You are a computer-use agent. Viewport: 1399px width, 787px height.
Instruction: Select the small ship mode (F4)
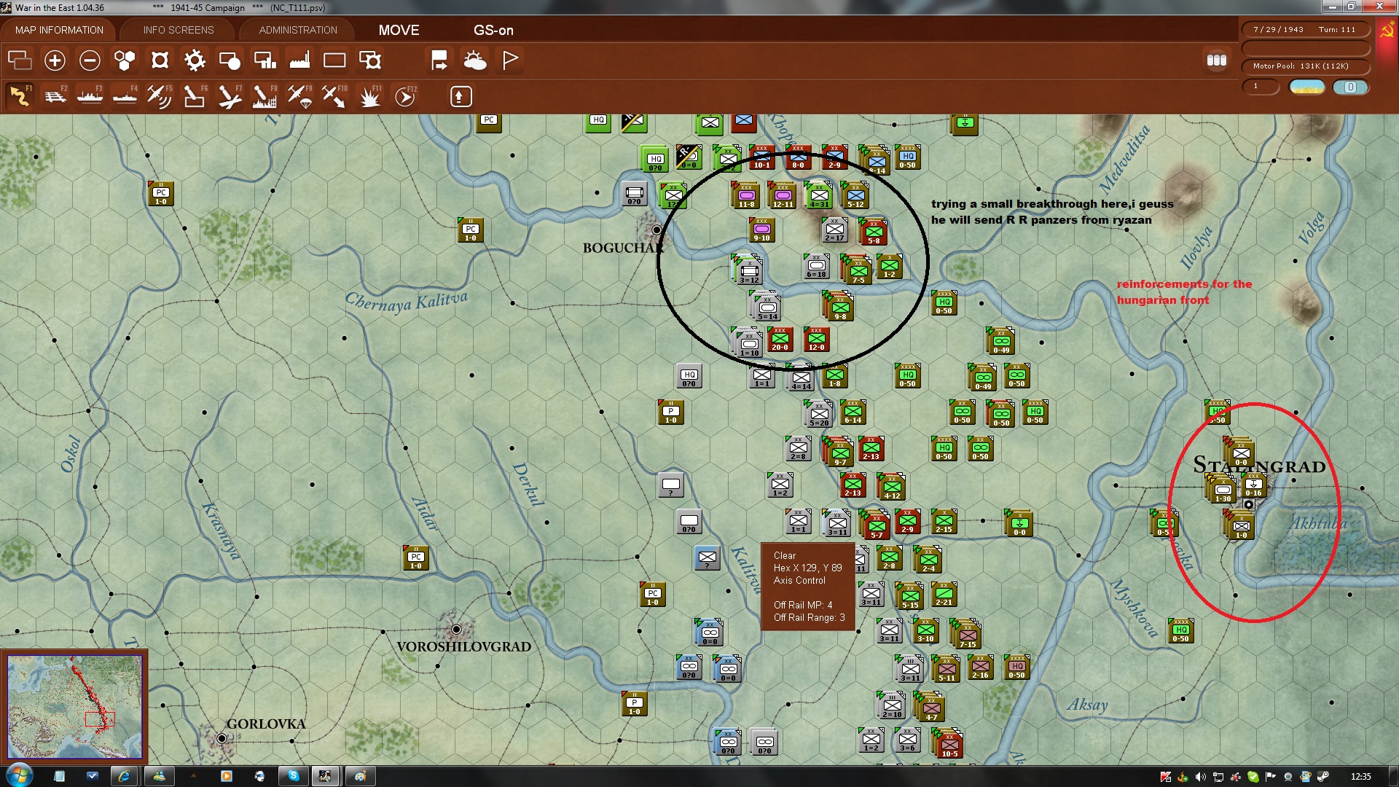[x=125, y=96]
